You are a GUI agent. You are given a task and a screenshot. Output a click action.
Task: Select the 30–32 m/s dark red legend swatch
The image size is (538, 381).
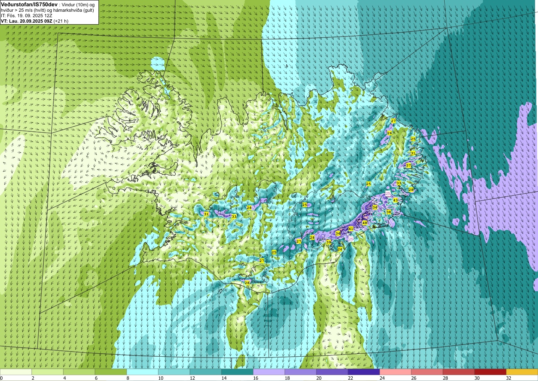point(491,372)
